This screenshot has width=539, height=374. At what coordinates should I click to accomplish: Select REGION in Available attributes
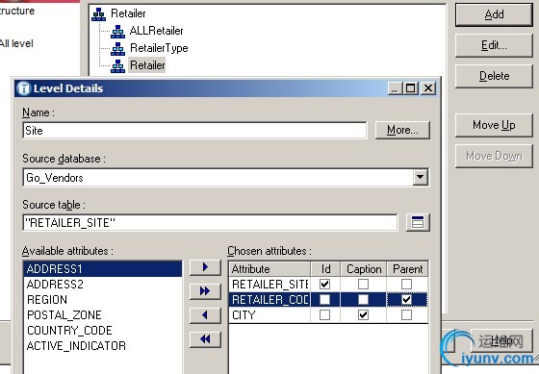pyautogui.click(x=102, y=300)
